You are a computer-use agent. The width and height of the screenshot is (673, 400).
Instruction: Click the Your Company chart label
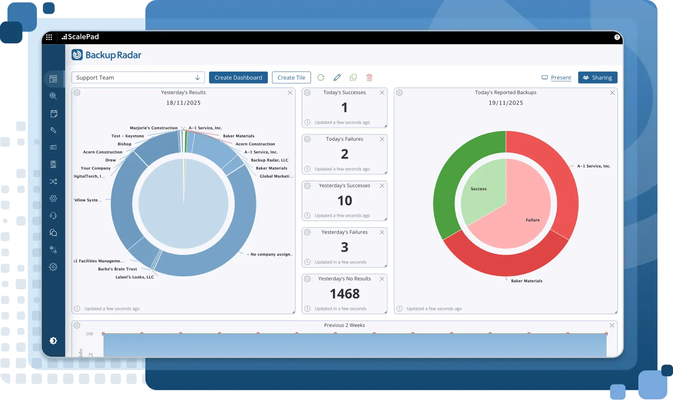(96, 168)
